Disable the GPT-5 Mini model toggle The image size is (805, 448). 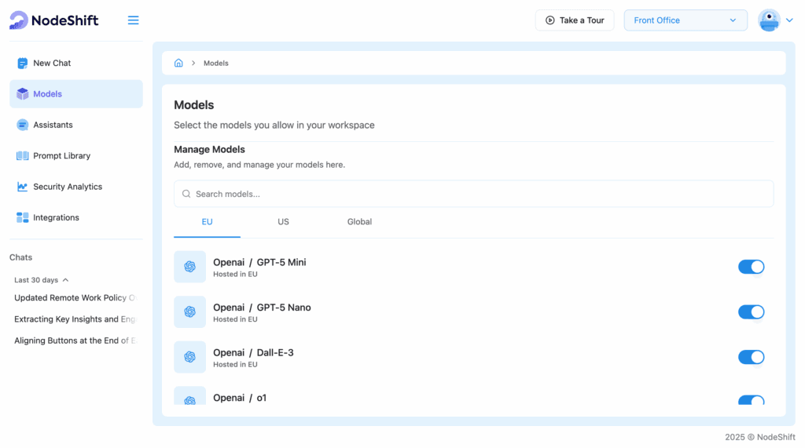751,267
